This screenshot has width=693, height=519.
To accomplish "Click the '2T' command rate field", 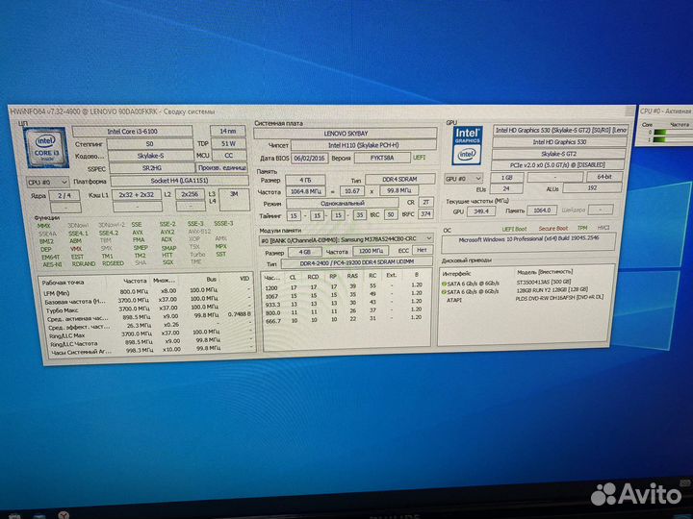I will (x=425, y=202).
